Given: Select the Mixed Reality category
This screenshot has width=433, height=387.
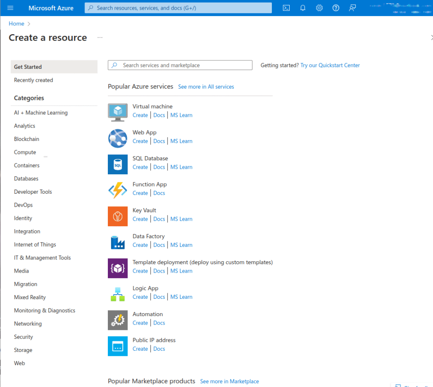Looking at the screenshot, I should 30,298.
